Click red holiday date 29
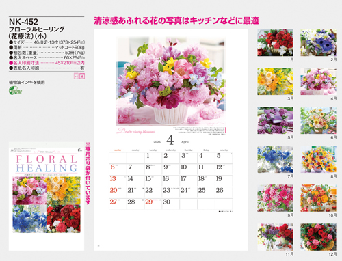The height and width of the screenshot is (261, 342). pyautogui.click(x=149, y=202)
